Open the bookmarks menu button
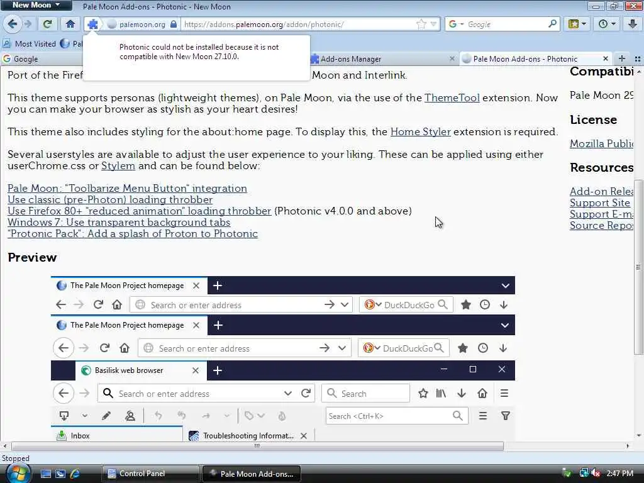The image size is (644, 483). pos(577,25)
